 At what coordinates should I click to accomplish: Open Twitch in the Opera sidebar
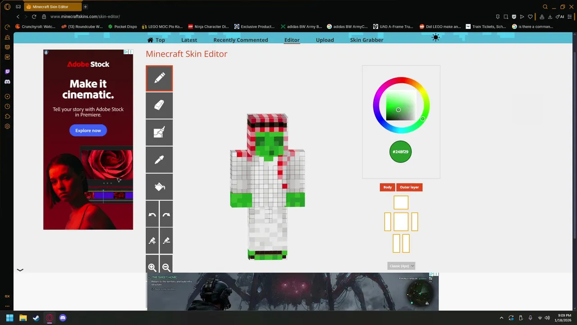coord(7,72)
